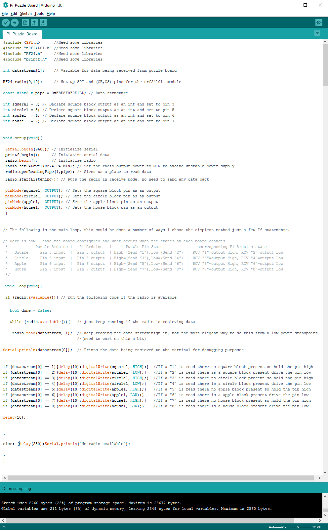Image resolution: width=329 pixels, height=531 pixels.
Task: Click the 'Sketch uses 6760 bytes' console line
Action: [91, 503]
